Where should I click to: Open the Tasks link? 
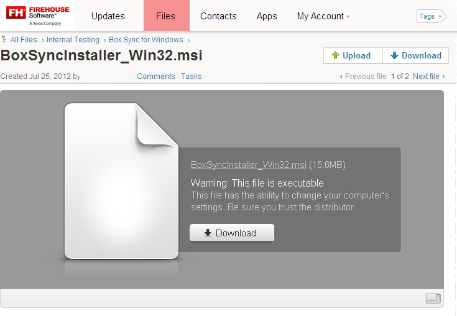click(192, 77)
